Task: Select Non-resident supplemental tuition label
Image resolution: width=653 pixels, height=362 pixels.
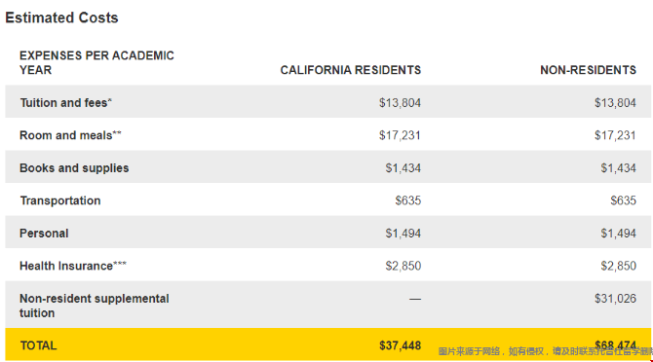Action: [x=95, y=306]
